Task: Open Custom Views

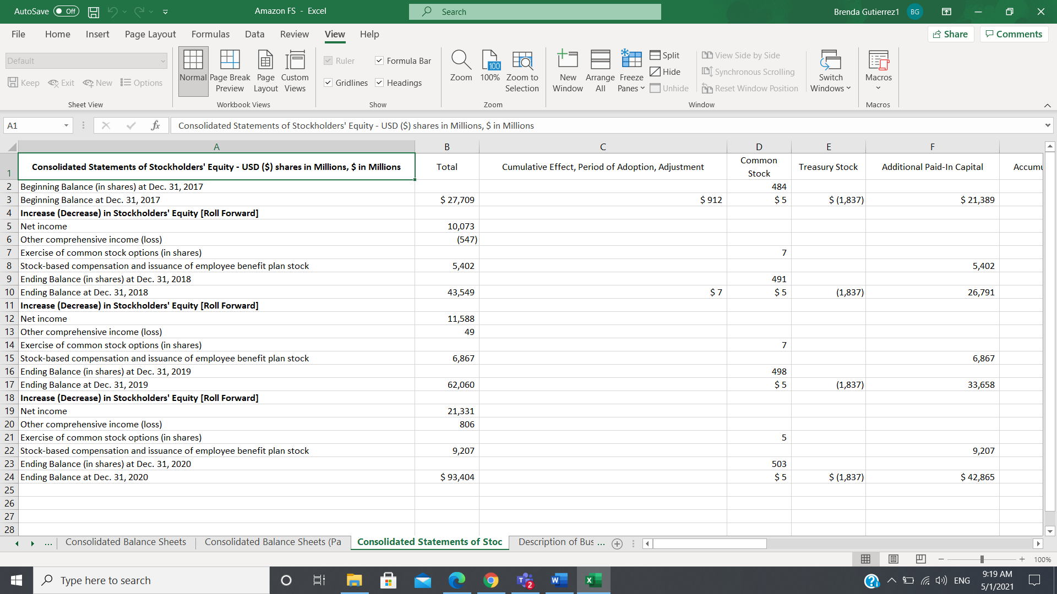Action: [x=295, y=70]
